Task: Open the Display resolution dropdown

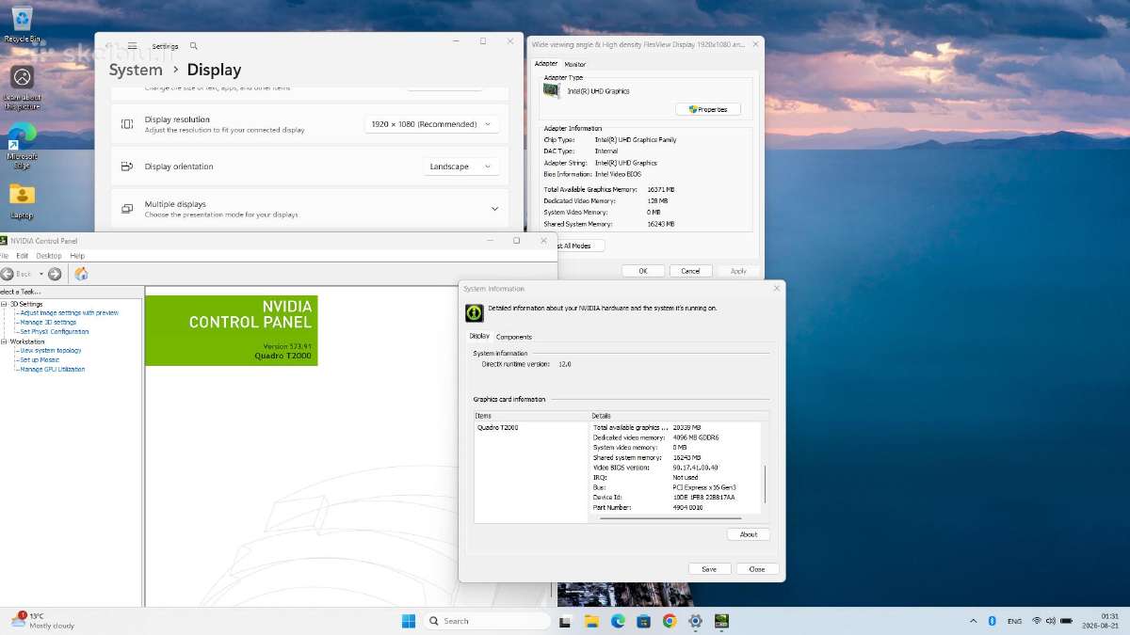Action: pos(431,124)
